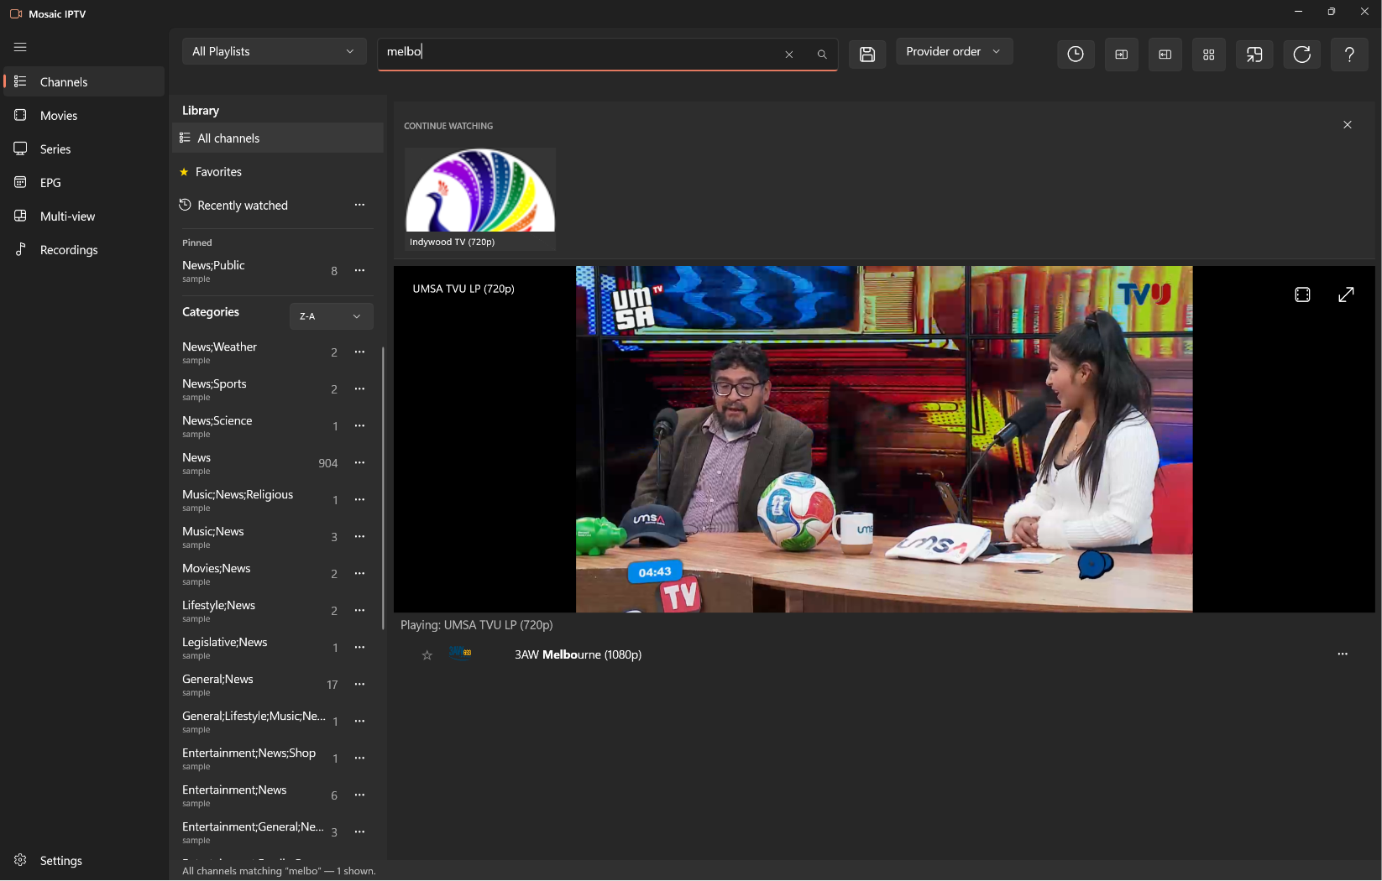
Task: Open Recordings in the sidebar
Action: [84, 249]
